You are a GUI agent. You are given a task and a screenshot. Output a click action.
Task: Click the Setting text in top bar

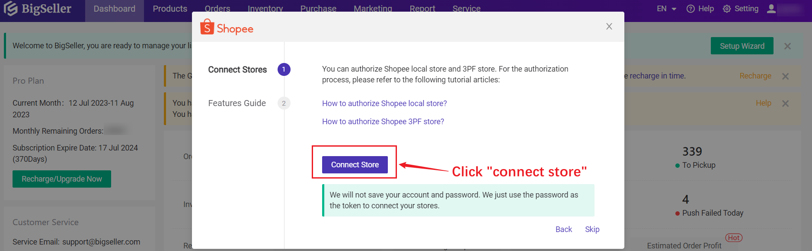(x=746, y=9)
